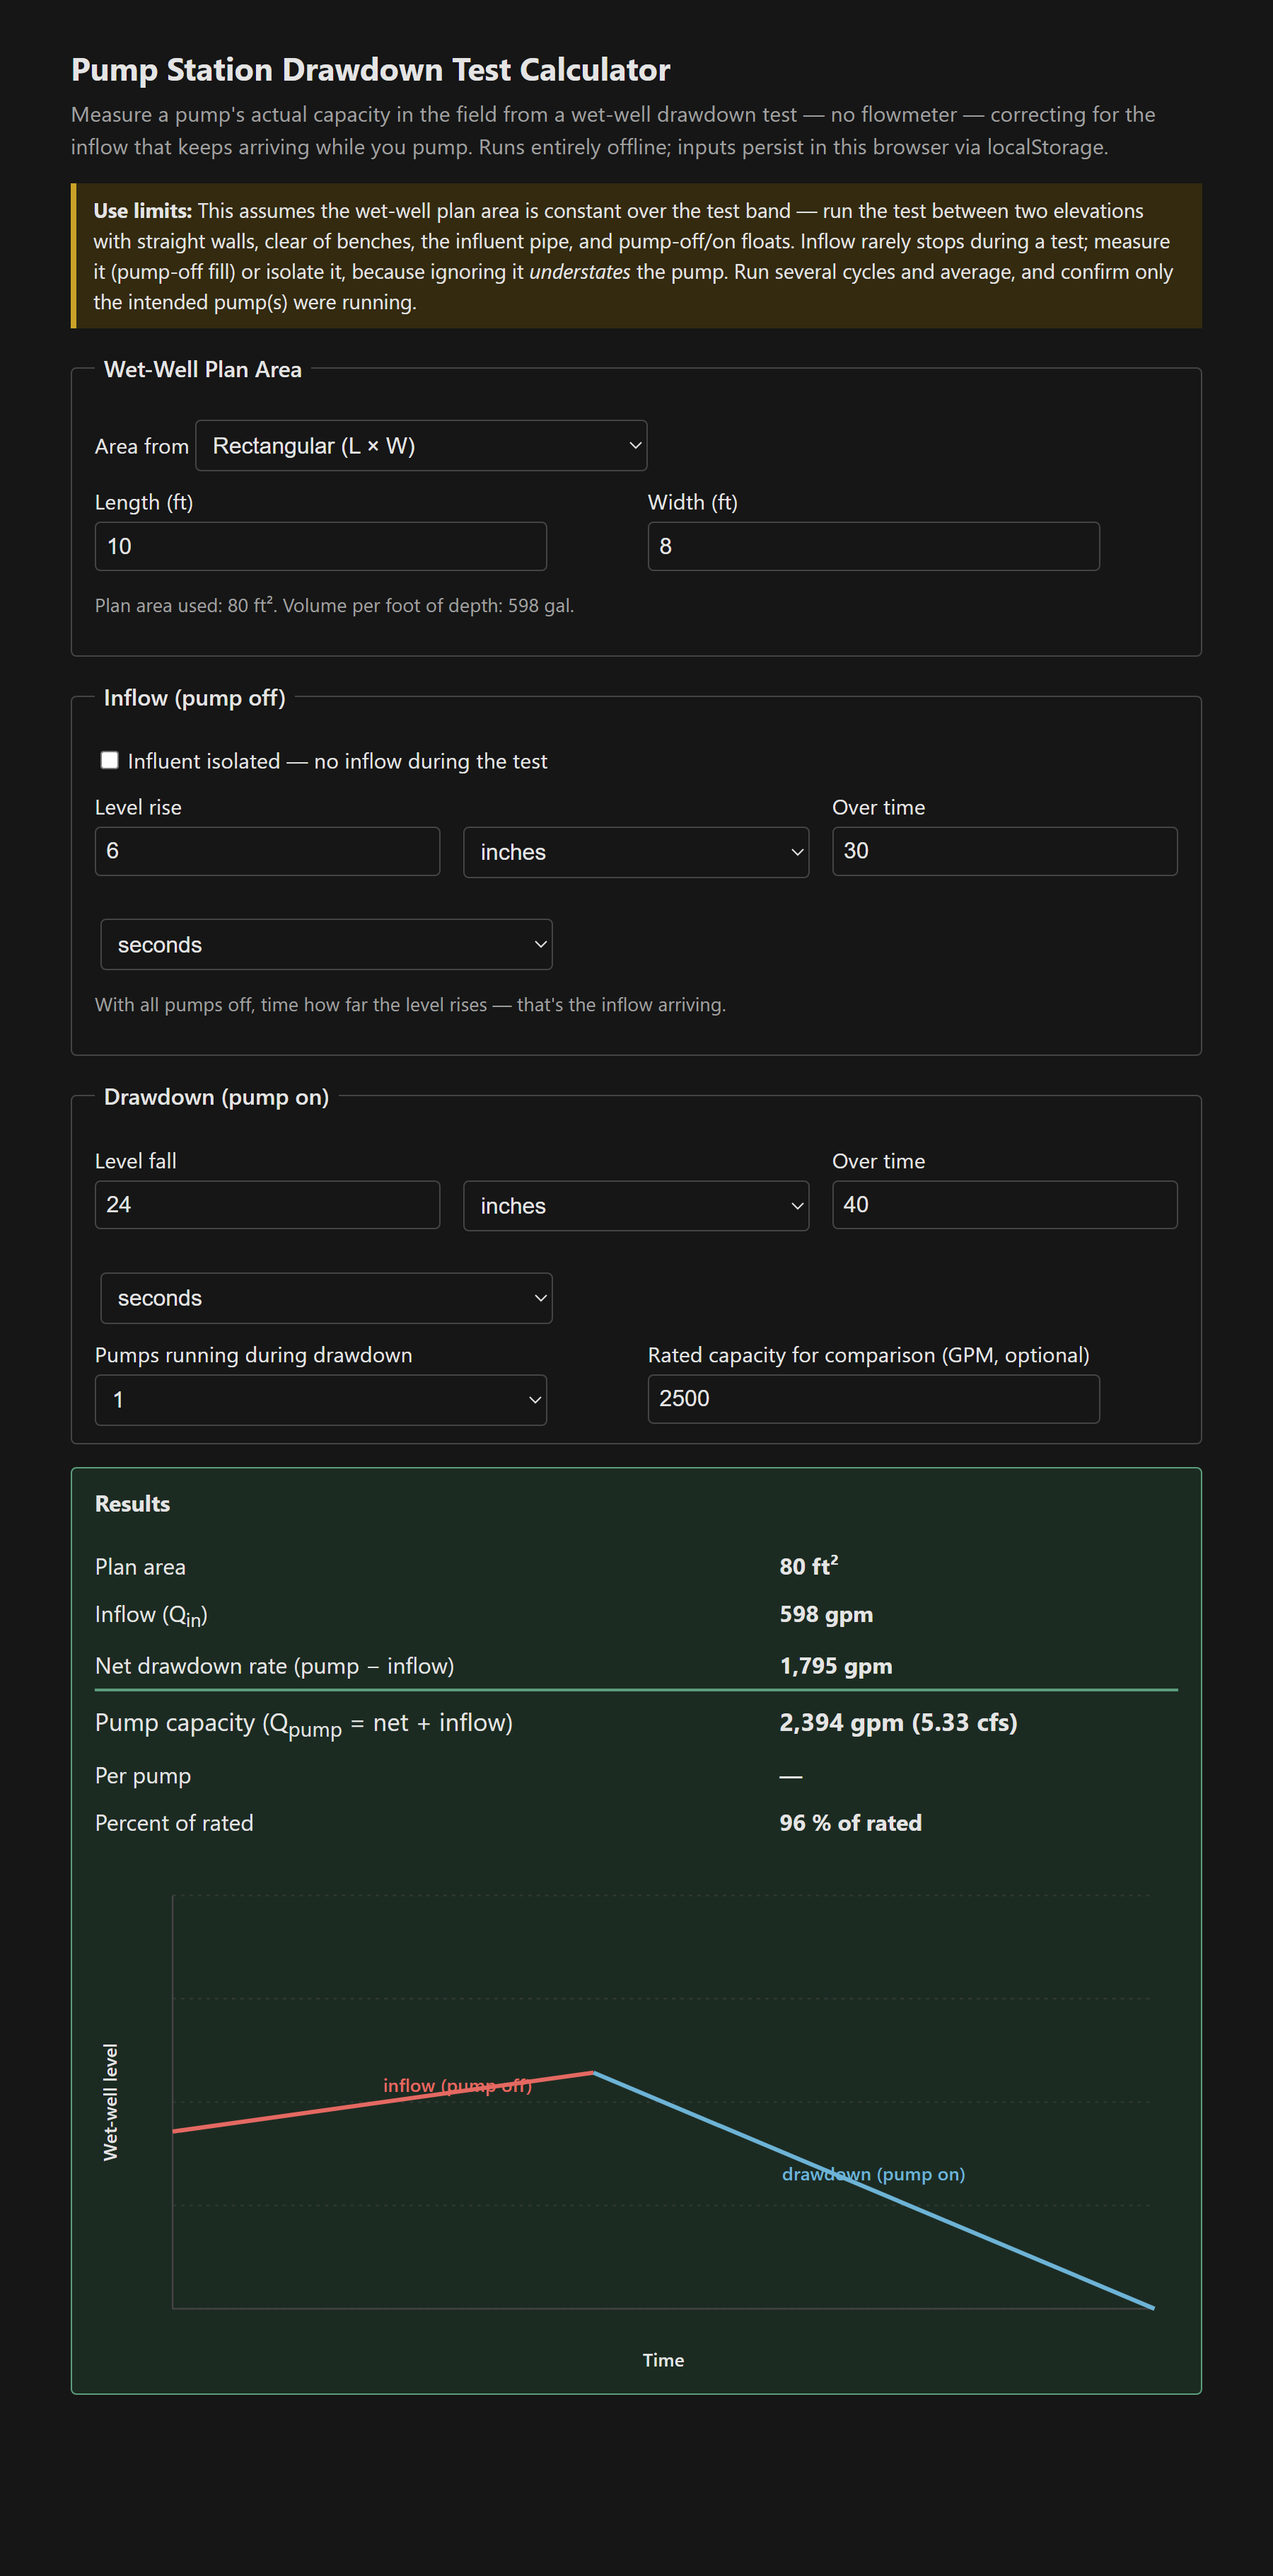Click the drawdown Over time field
This screenshot has height=2576, width=1273.
coord(1004,1205)
